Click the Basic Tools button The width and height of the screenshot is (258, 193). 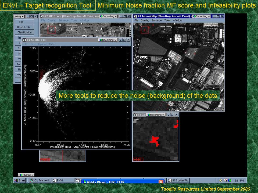pyautogui.click(x=24, y=27)
